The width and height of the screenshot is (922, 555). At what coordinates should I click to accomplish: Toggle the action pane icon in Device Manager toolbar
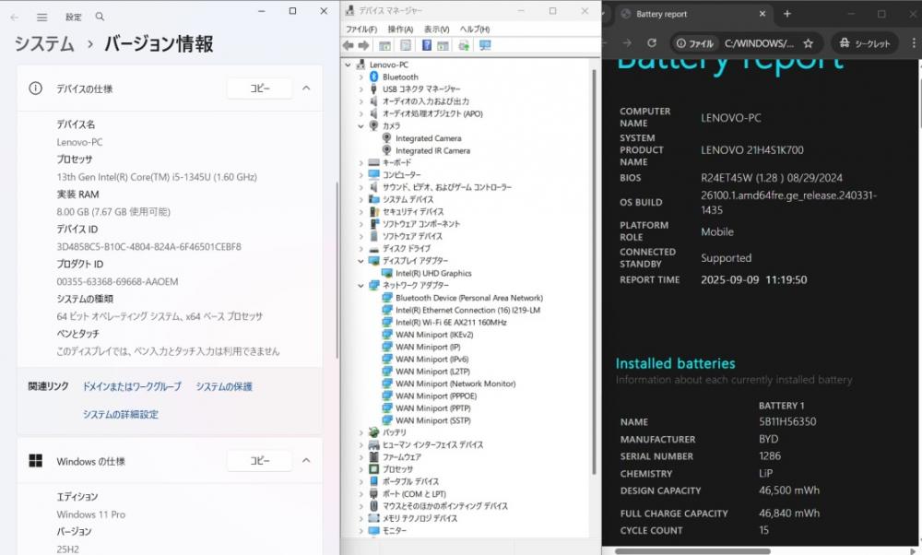(x=443, y=45)
